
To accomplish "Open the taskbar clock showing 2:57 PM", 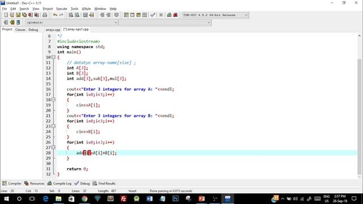I will [x=340, y=199].
